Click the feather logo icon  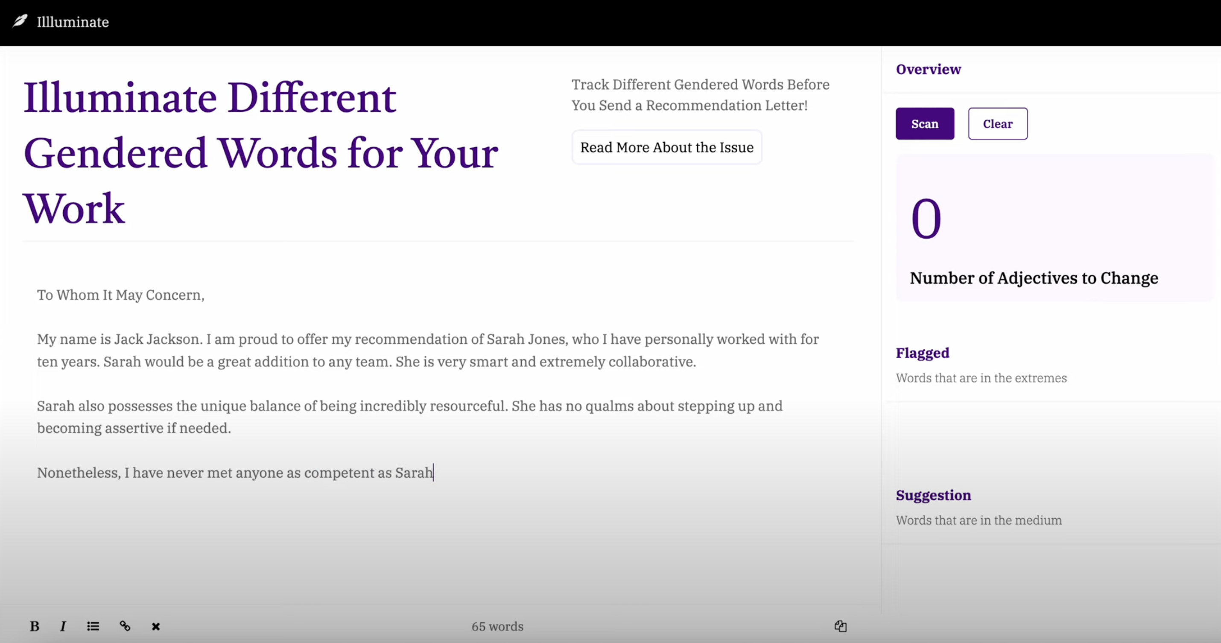[x=20, y=21]
